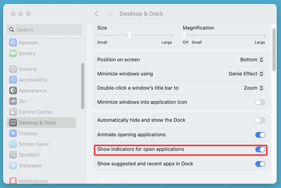
Task: Turn off Animate opening applications
Action: (x=260, y=135)
